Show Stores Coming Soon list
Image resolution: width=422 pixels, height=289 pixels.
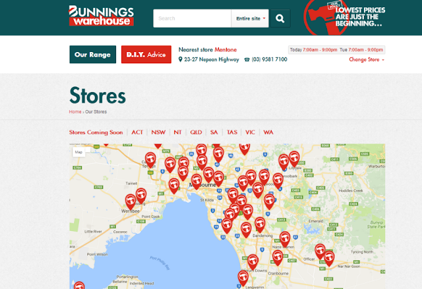96,132
